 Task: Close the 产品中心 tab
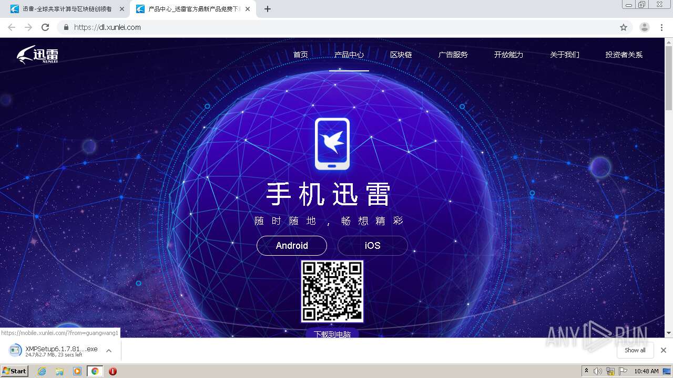coord(248,9)
